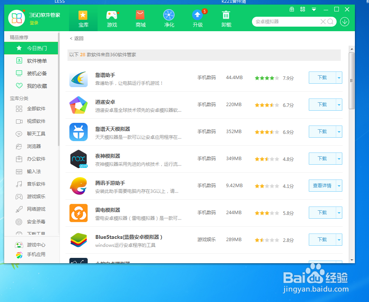369x302 pixels.
Task: Open 手机应用 at sidebar bottom
Action: (30, 254)
